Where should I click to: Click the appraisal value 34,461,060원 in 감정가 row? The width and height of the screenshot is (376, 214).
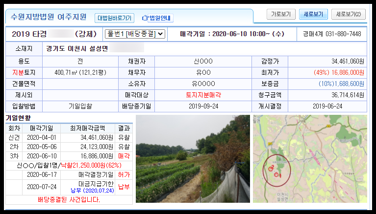tap(348, 62)
